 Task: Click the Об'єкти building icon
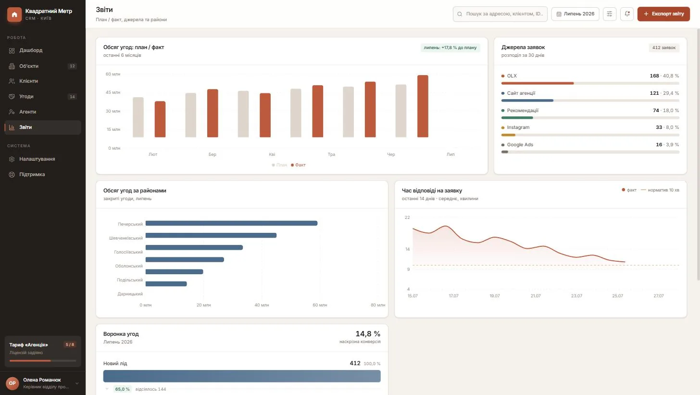coord(12,66)
